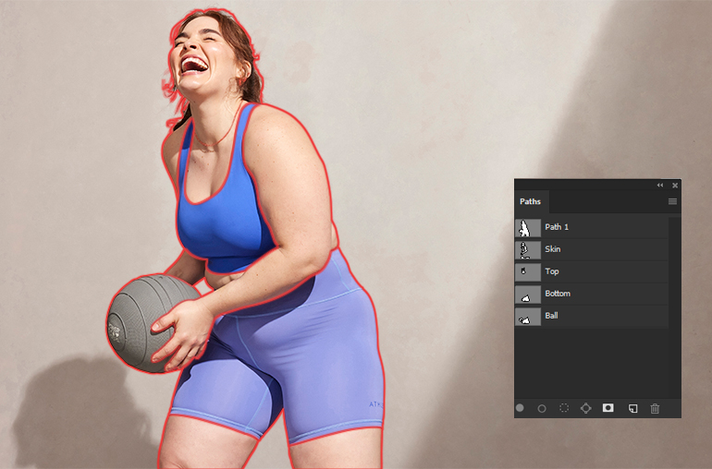Open the Paths panel options menu

point(672,201)
